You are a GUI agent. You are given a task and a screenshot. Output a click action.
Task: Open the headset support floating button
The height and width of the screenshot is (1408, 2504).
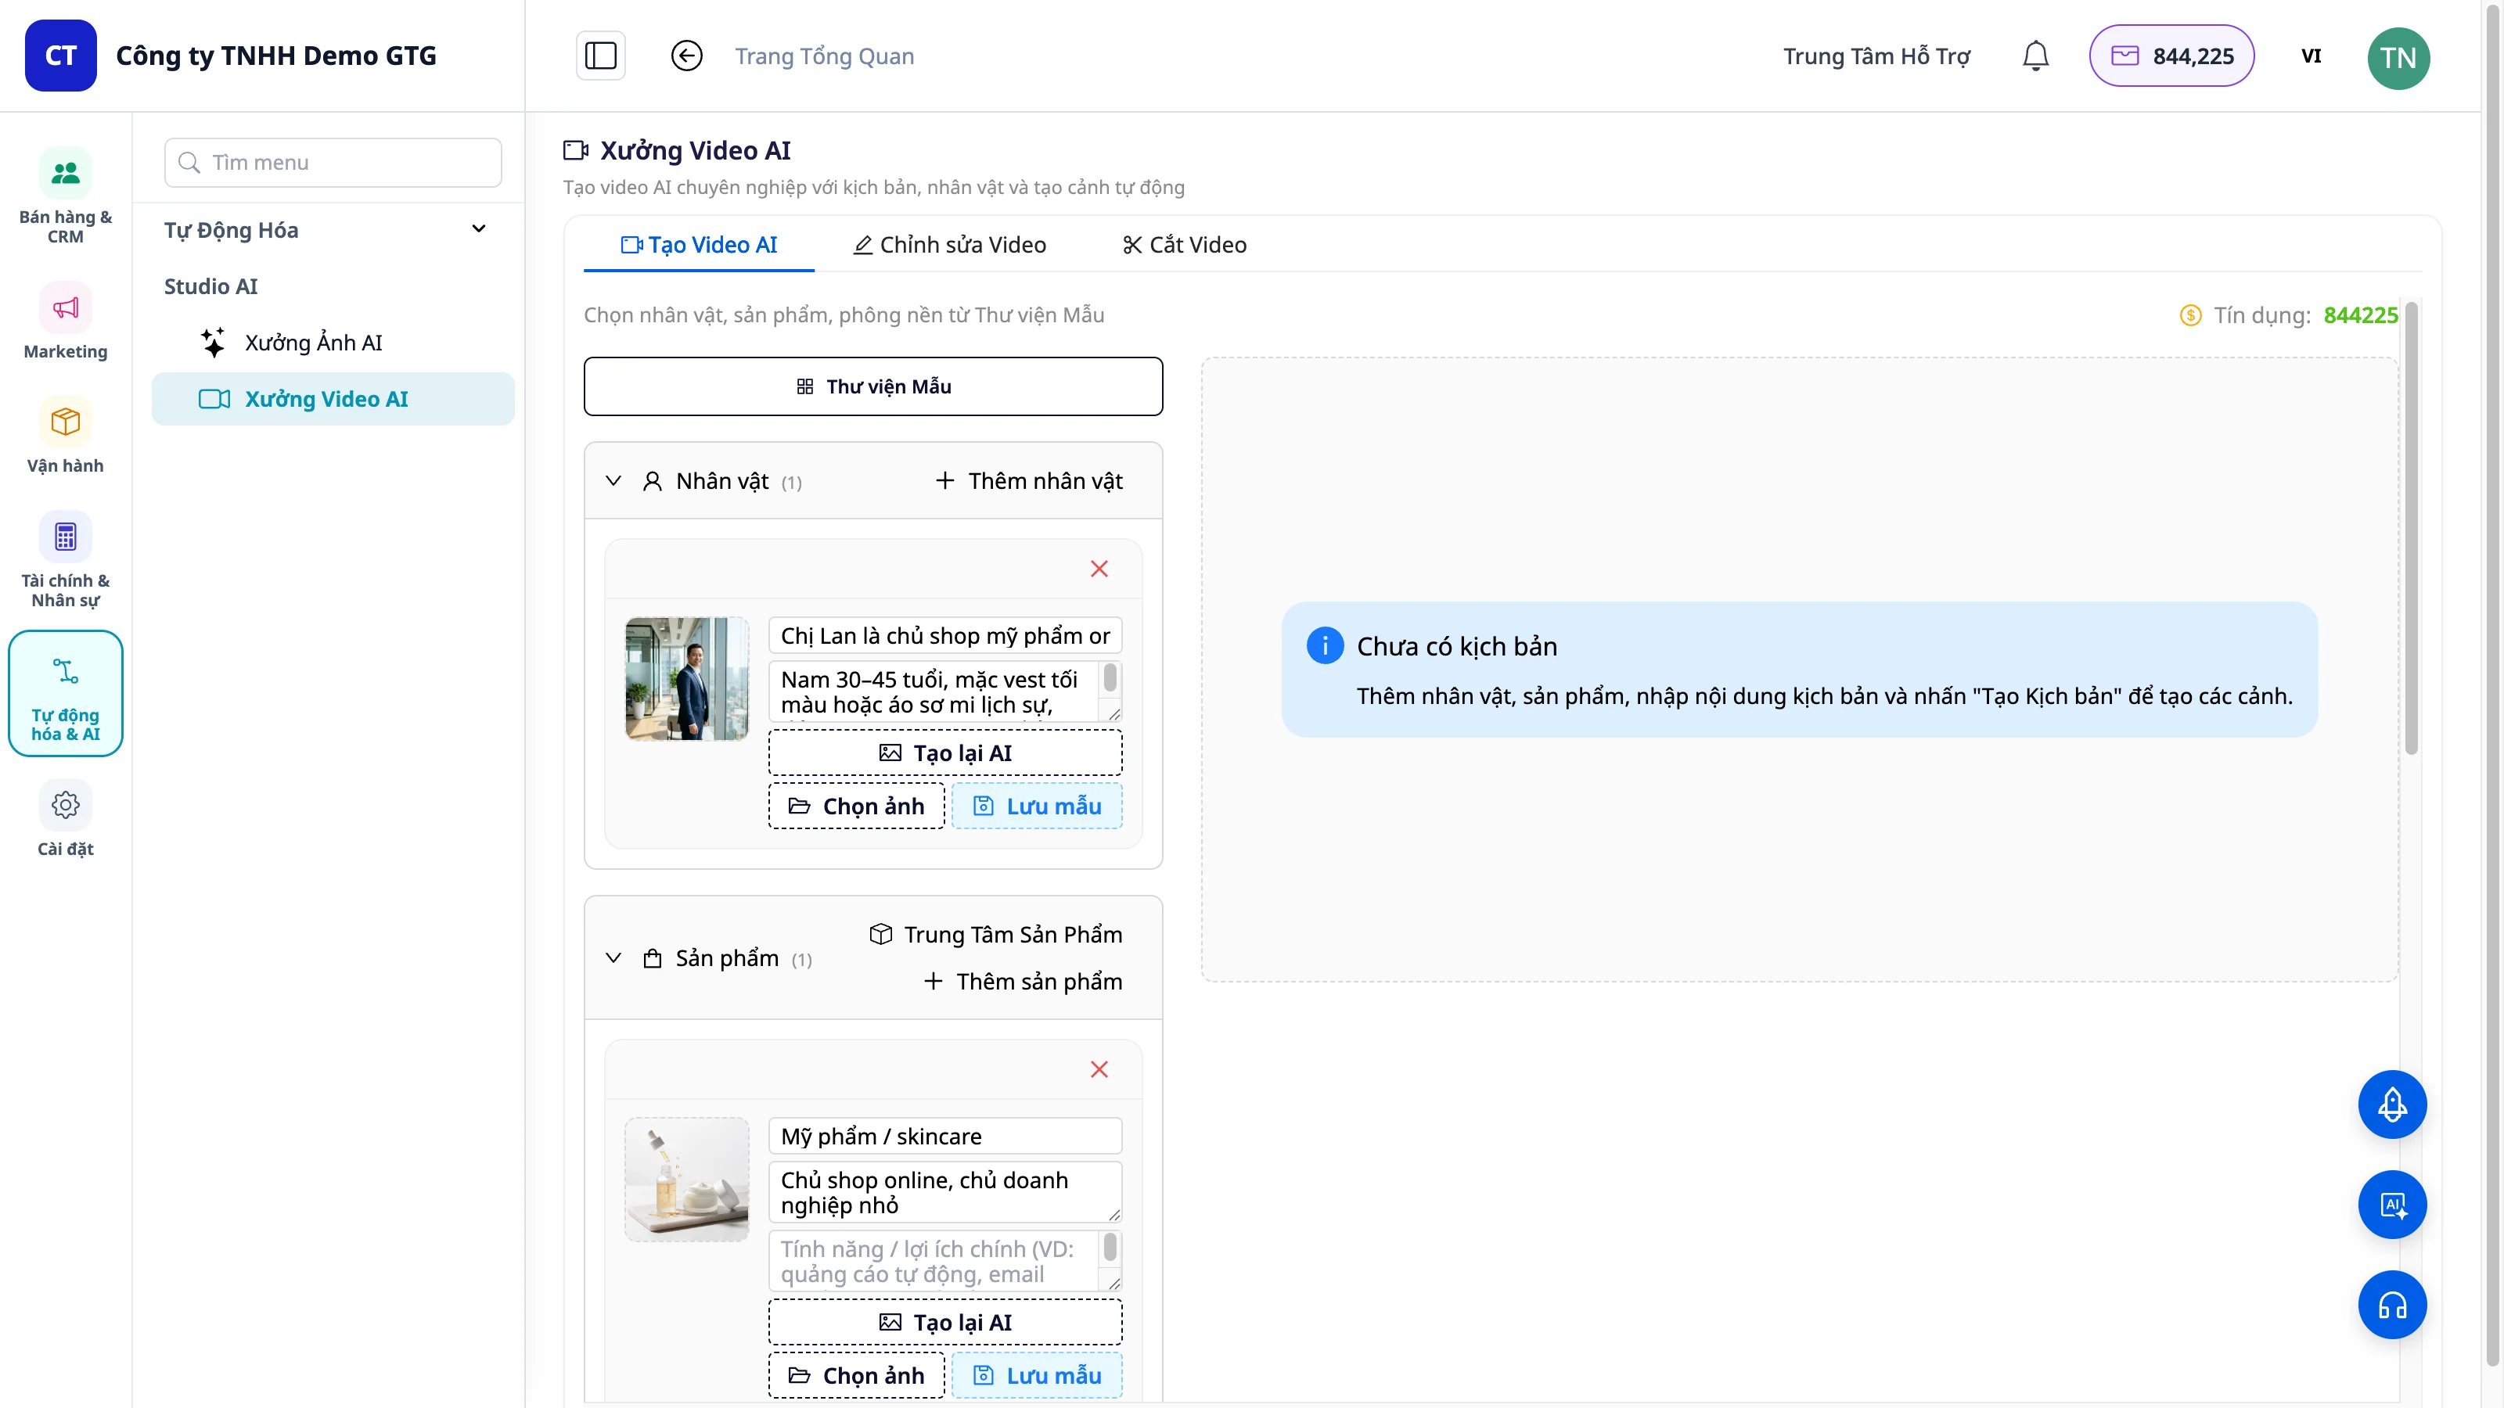coord(2392,1304)
